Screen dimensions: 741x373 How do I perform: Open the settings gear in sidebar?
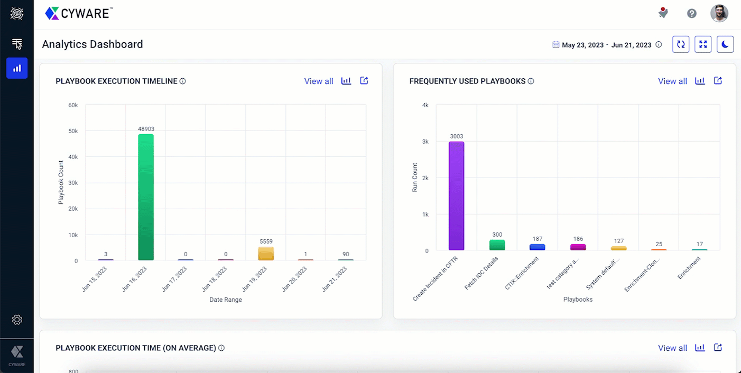[17, 320]
